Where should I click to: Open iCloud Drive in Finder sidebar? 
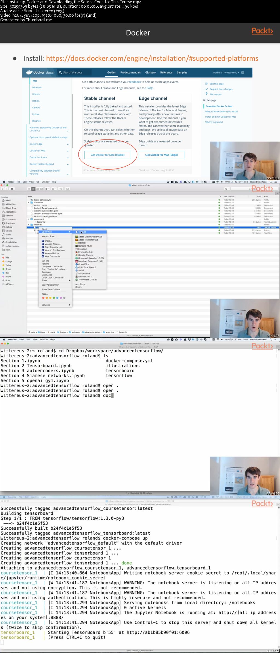tap(9, 208)
